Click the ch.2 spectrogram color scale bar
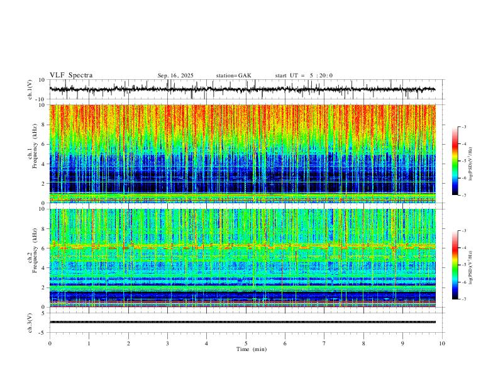 point(455,265)
